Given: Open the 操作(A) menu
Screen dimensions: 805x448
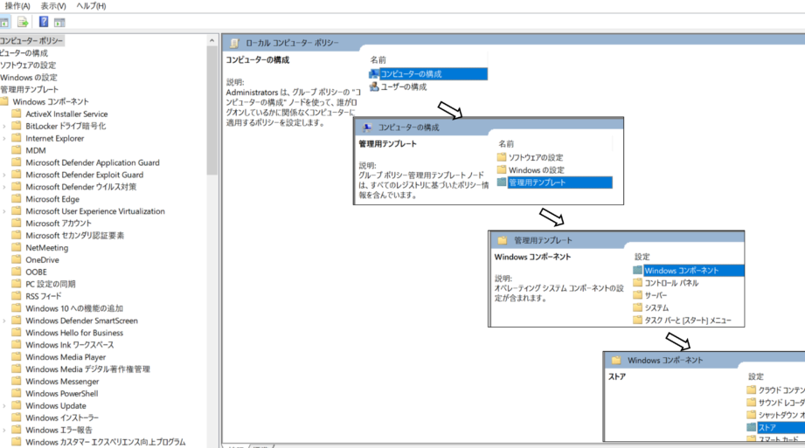Looking at the screenshot, I should [x=17, y=6].
